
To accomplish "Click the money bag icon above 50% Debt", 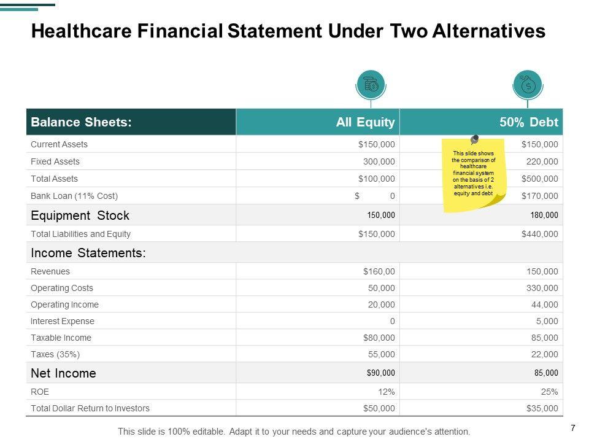I will (x=528, y=85).
